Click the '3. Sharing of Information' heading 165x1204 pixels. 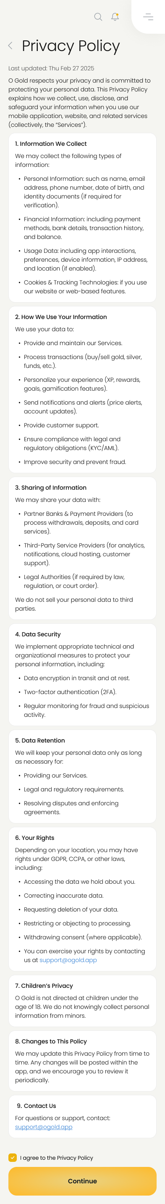click(51, 487)
